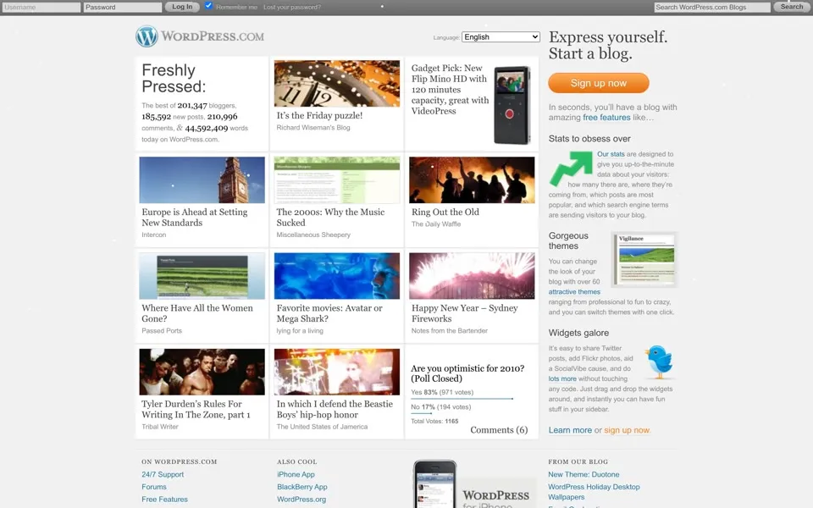Open the BlackBerry App link

[x=301, y=487]
